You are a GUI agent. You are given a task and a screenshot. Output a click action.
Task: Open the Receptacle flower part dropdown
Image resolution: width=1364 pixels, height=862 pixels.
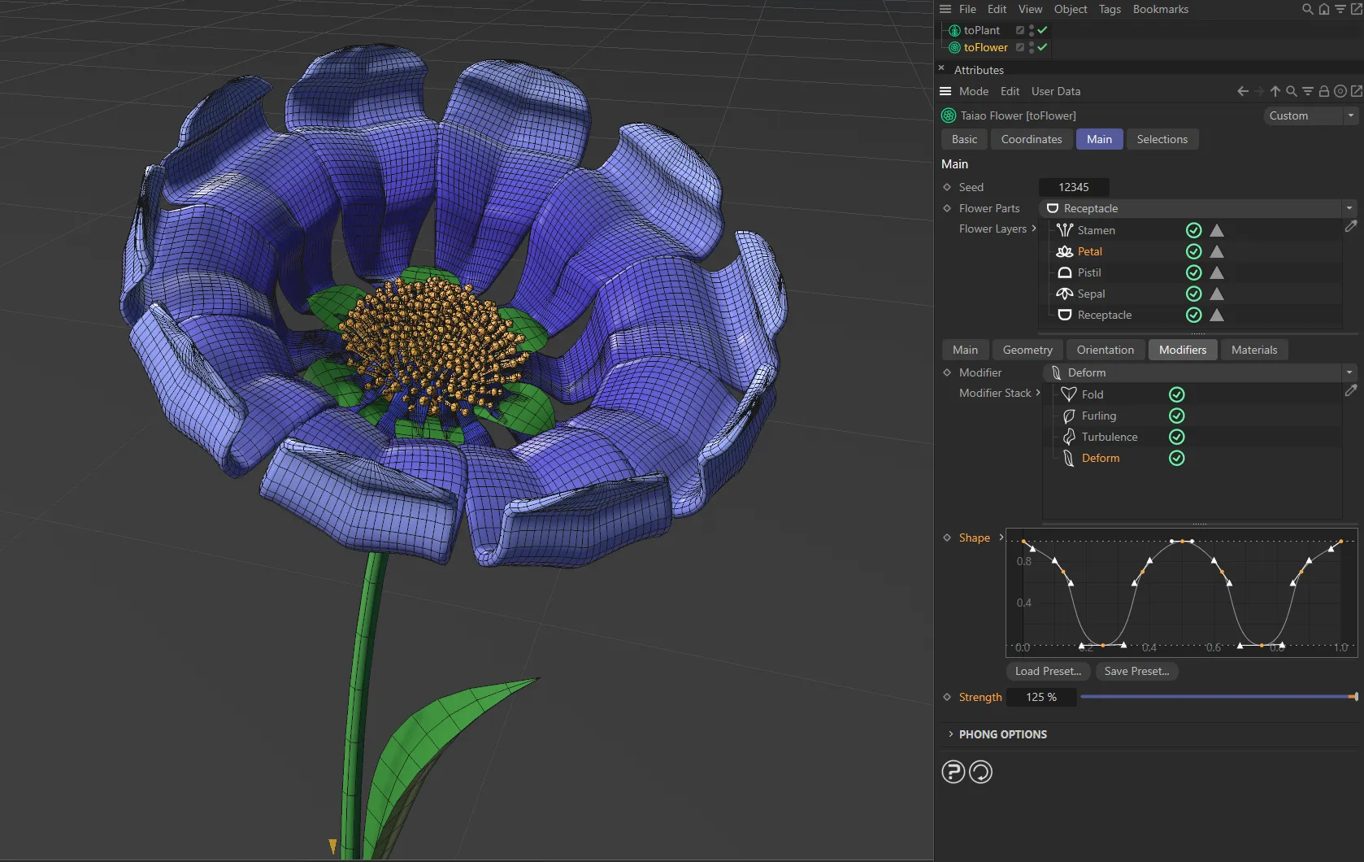click(x=1349, y=208)
